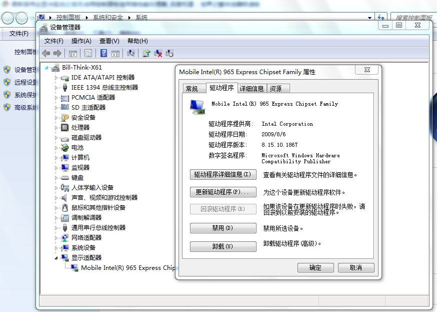Expand the 处理器 tree node arrow
Image resolution: width=437 pixels, height=312 pixels.
(x=56, y=128)
